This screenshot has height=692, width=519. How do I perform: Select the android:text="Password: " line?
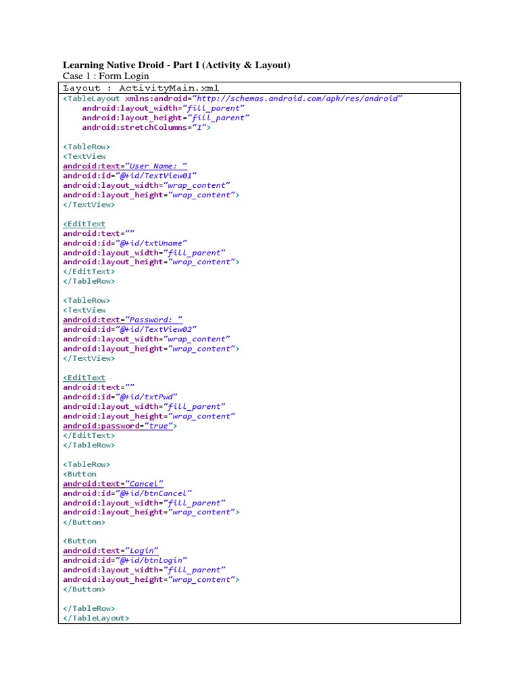click(123, 320)
